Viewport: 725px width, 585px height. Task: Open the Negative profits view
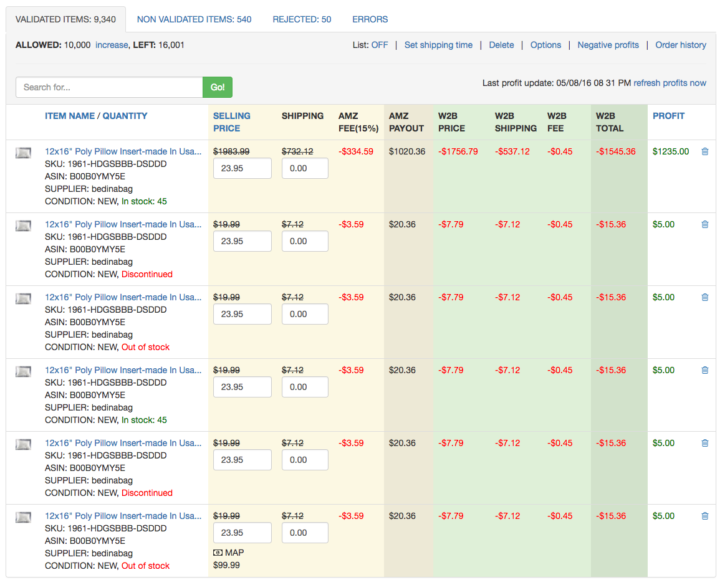click(x=608, y=45)
